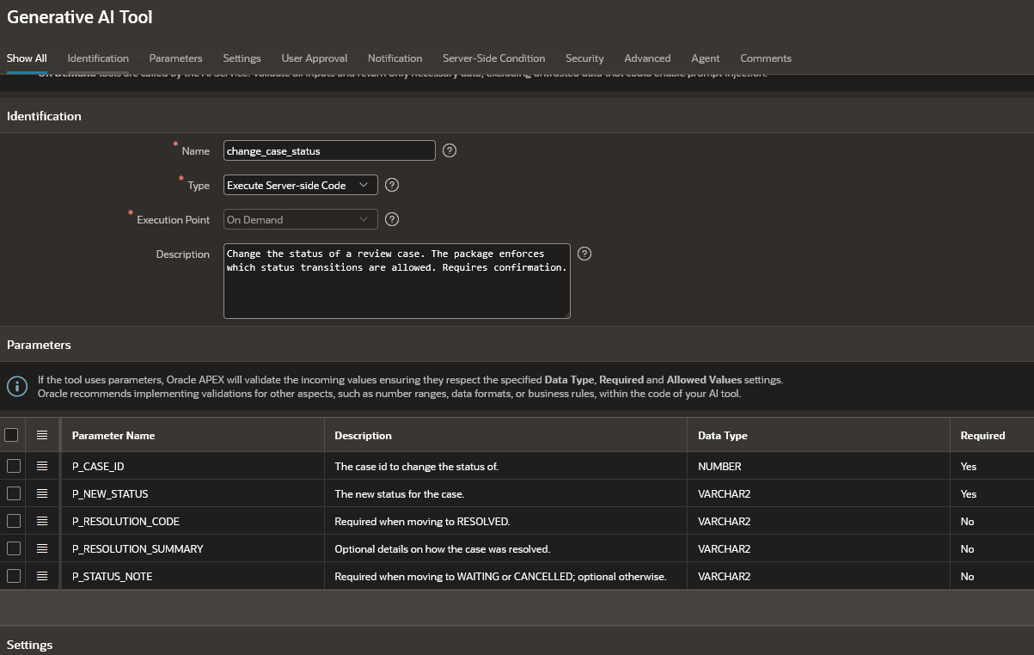Click inside the Description textarea
Screen dimensions: 1034x655
397,281
